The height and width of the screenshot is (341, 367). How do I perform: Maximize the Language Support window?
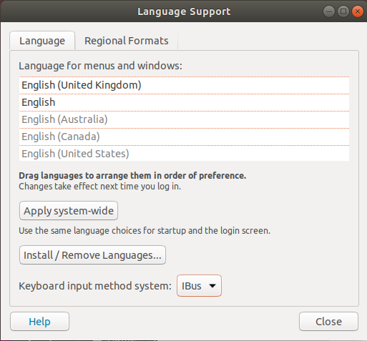point(343,11)
